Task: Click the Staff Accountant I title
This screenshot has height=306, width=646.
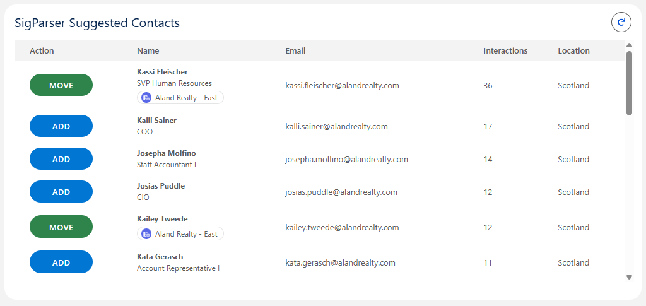Action: point(167,165)
